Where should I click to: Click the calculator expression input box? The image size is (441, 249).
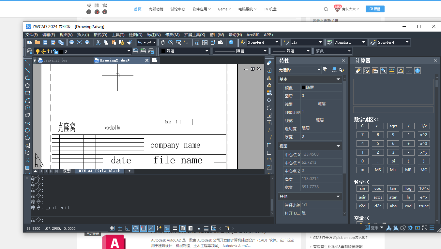[x=393, y=110]
